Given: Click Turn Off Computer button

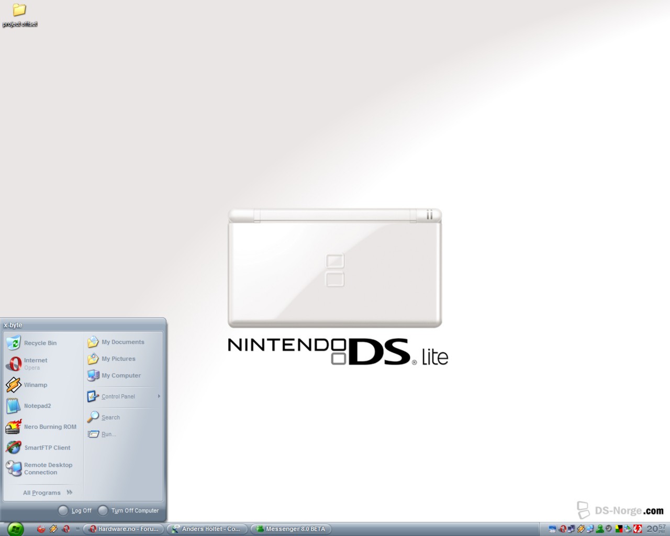Looking at the screenshot, I should tap(129, 510).
